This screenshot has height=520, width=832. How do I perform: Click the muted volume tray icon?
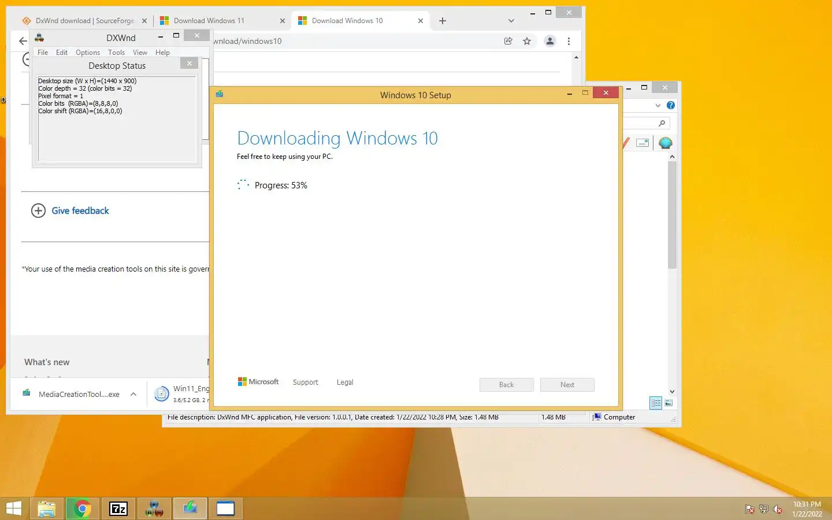pos(778,509)
